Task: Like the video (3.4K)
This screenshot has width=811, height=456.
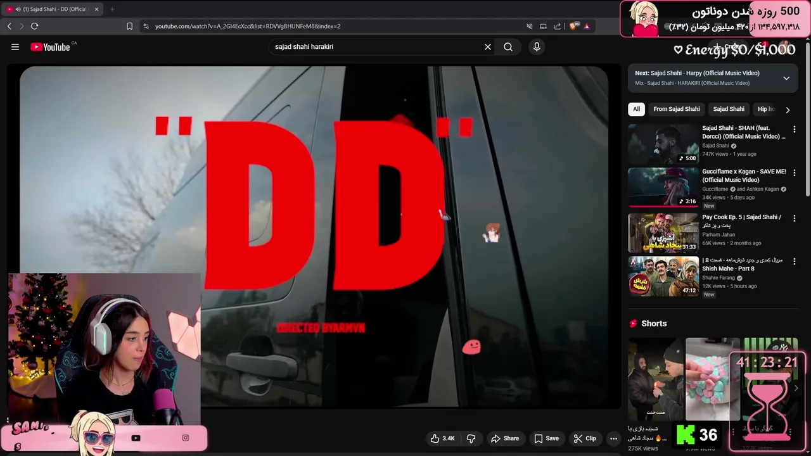Action: tap(442, 438)
